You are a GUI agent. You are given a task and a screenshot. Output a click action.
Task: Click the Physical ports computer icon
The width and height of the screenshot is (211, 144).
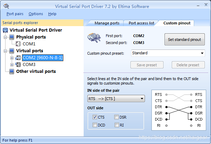tap(12, 37)
